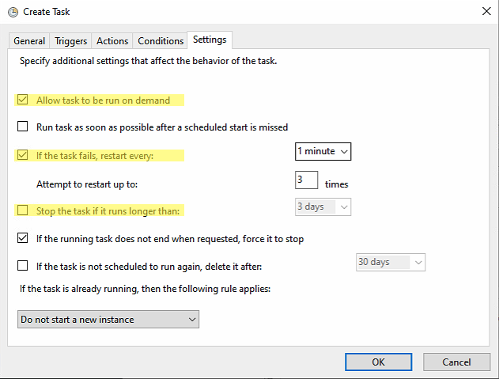Click the Create Task clock icon

[x=11, y=12]
